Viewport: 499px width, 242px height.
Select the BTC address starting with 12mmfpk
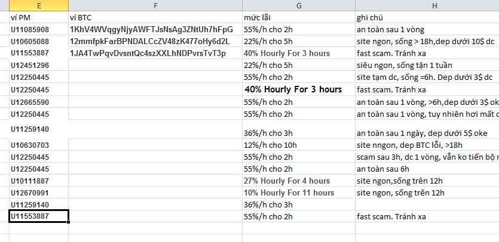(x=149, y=41)
